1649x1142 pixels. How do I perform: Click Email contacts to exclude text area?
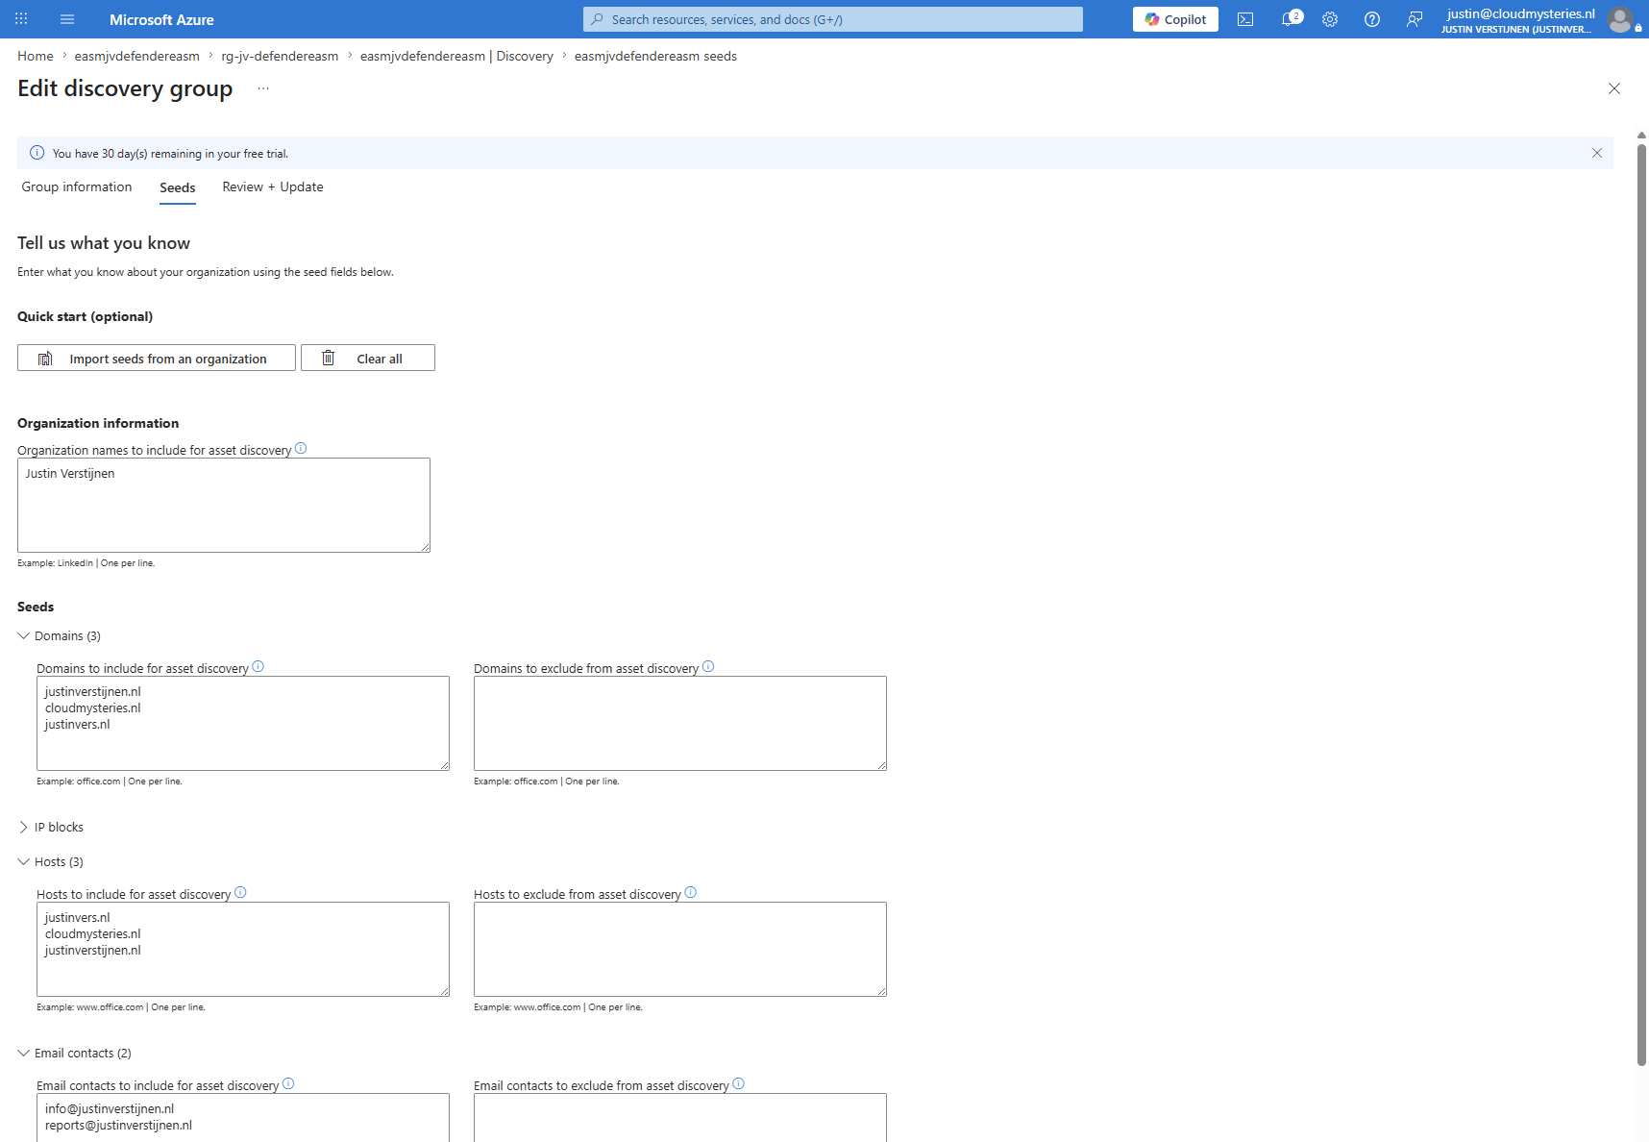click(680, 1117)
